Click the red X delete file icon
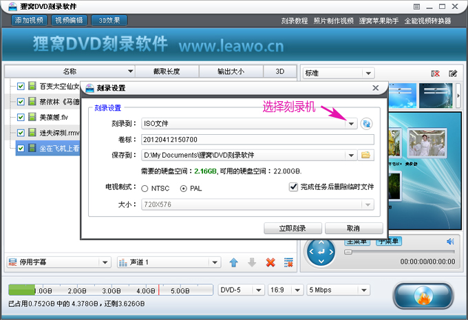The image size is (468, 320). (x=270, y=262)
